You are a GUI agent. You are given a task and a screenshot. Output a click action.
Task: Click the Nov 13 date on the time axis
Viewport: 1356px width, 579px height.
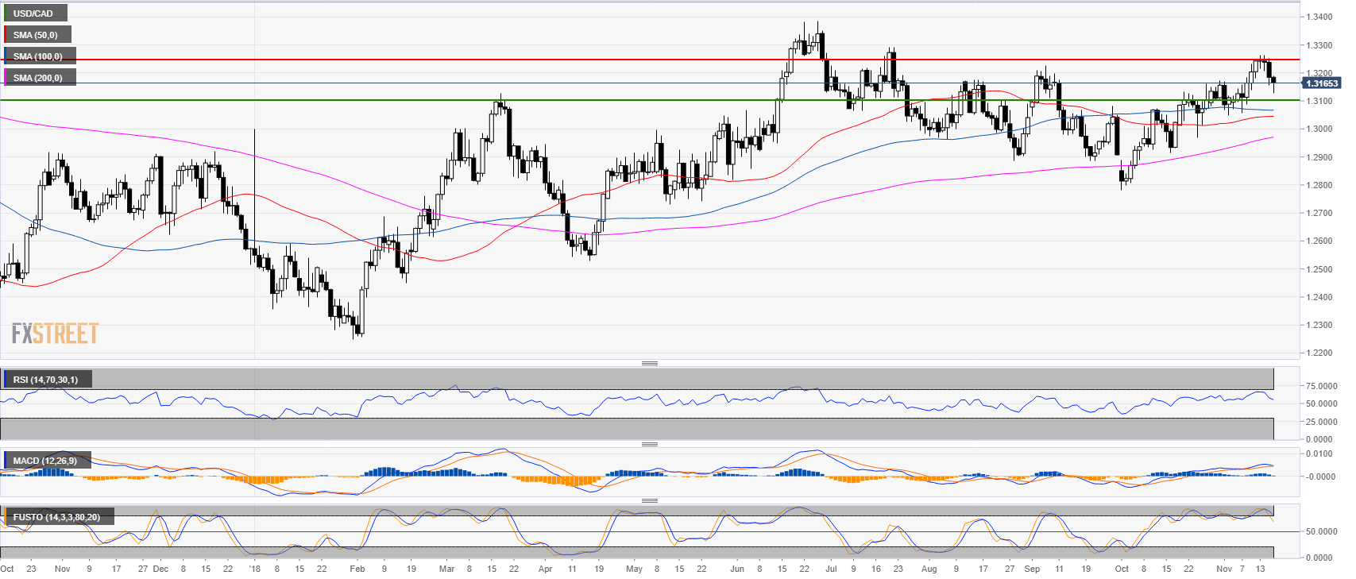(x=1260, y=569)
